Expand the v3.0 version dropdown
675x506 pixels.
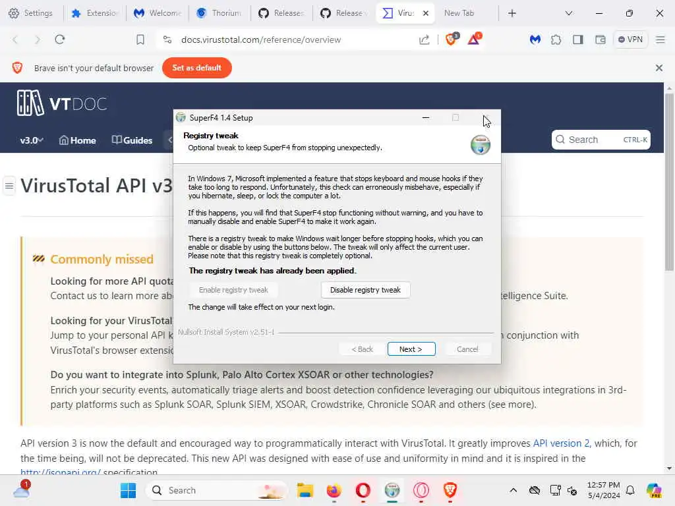pos(31,140)
